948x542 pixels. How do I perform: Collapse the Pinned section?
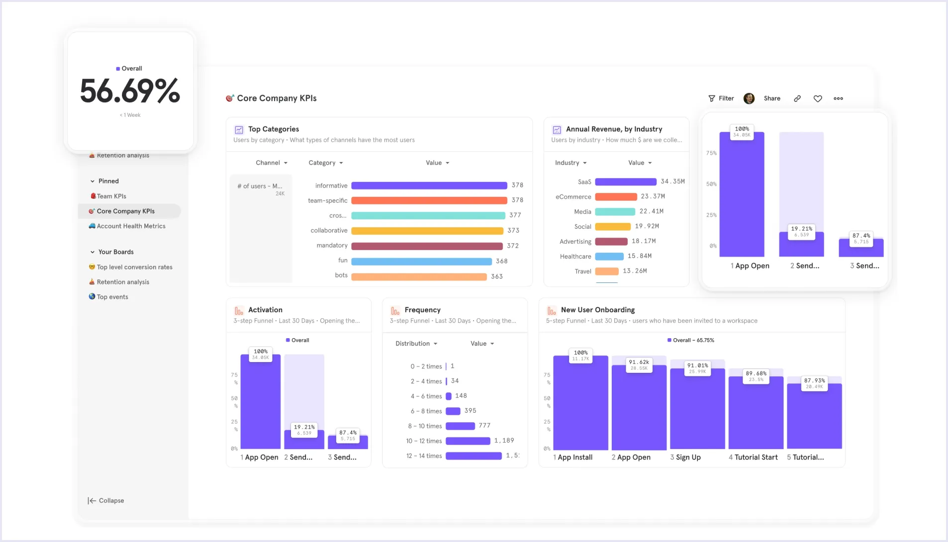point(93,181)
